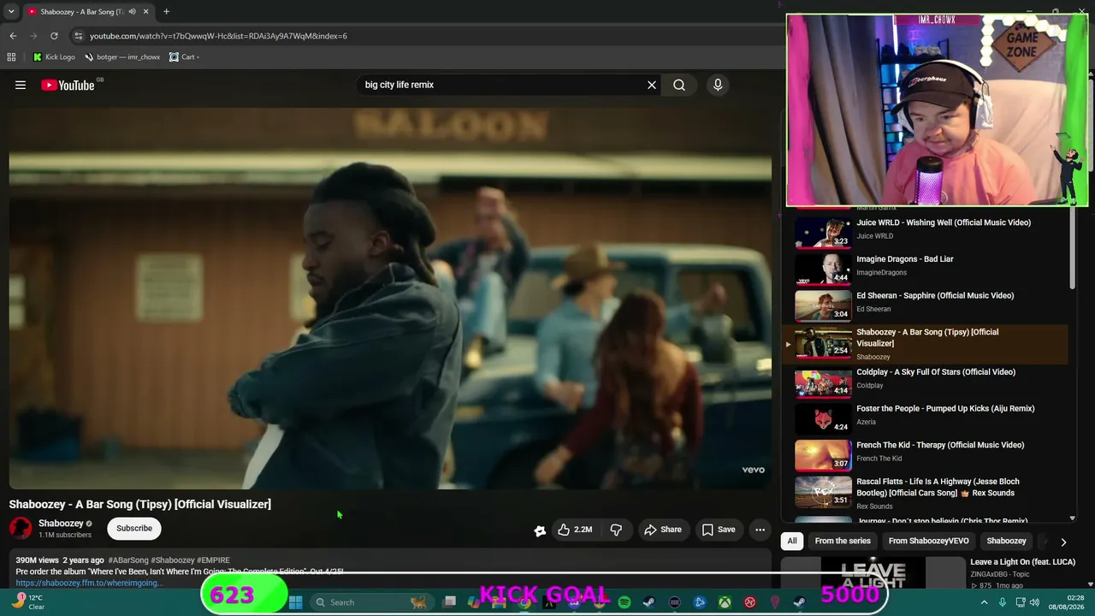Open the weather widget showing 12°C

click(x=27, y=602)
